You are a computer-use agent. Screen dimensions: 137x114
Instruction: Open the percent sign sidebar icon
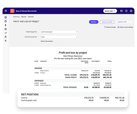click(6, 41)
